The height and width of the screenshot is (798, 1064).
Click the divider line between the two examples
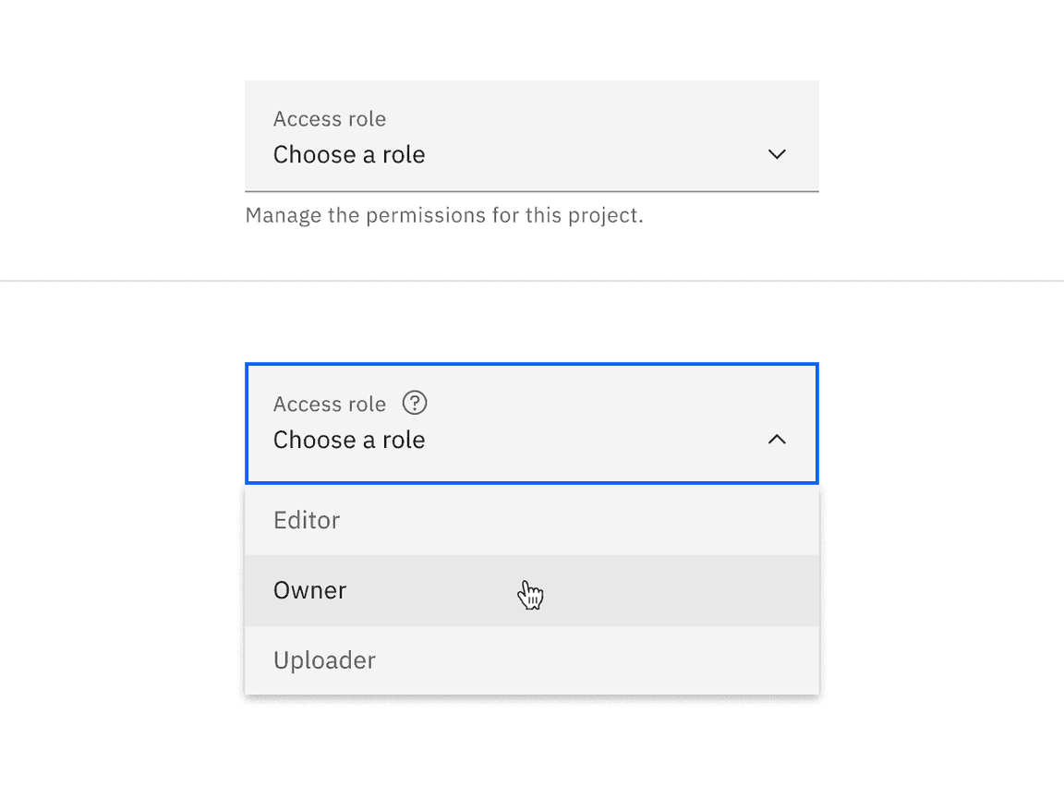coord(532,280)
